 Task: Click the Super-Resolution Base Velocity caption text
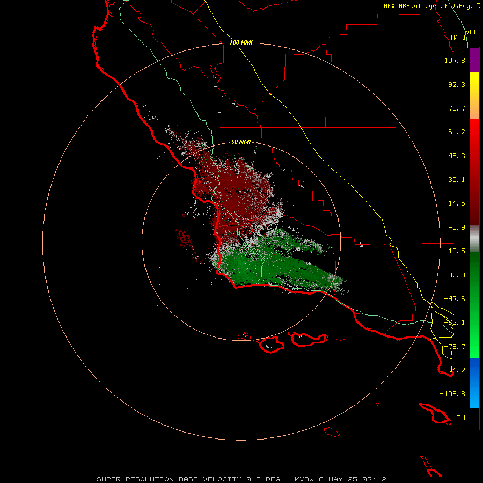[x=241, y=479]
